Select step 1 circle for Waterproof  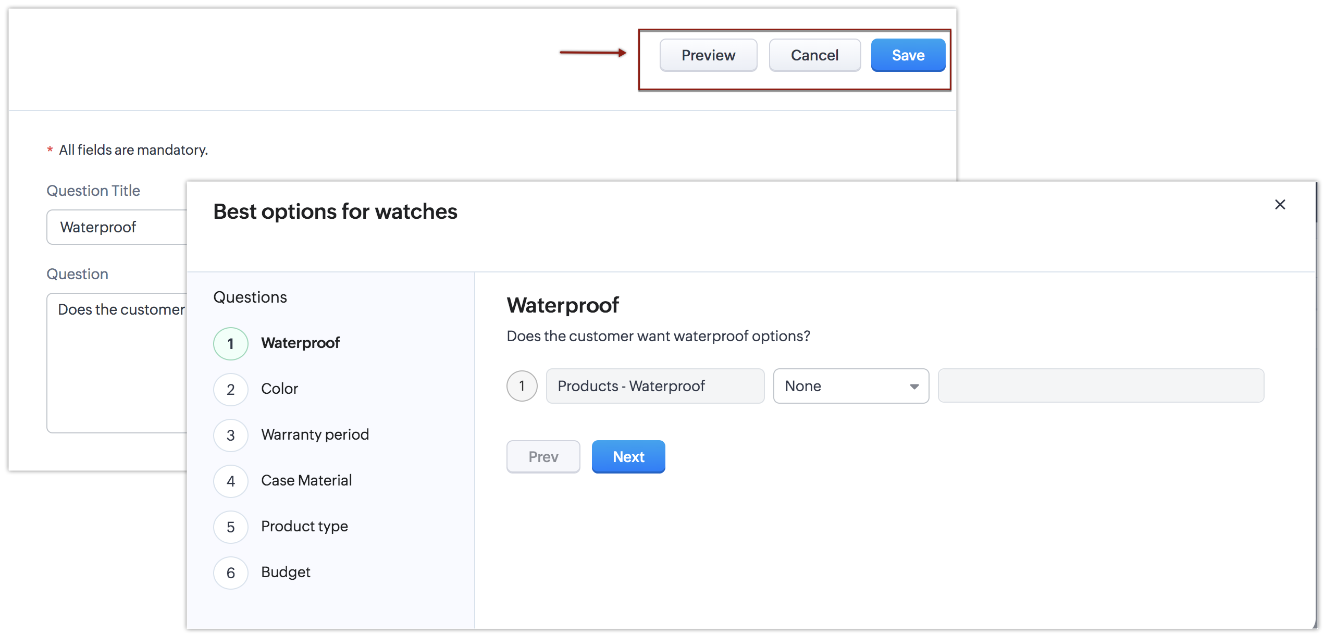pyautogui.click(x=230, y=344)
